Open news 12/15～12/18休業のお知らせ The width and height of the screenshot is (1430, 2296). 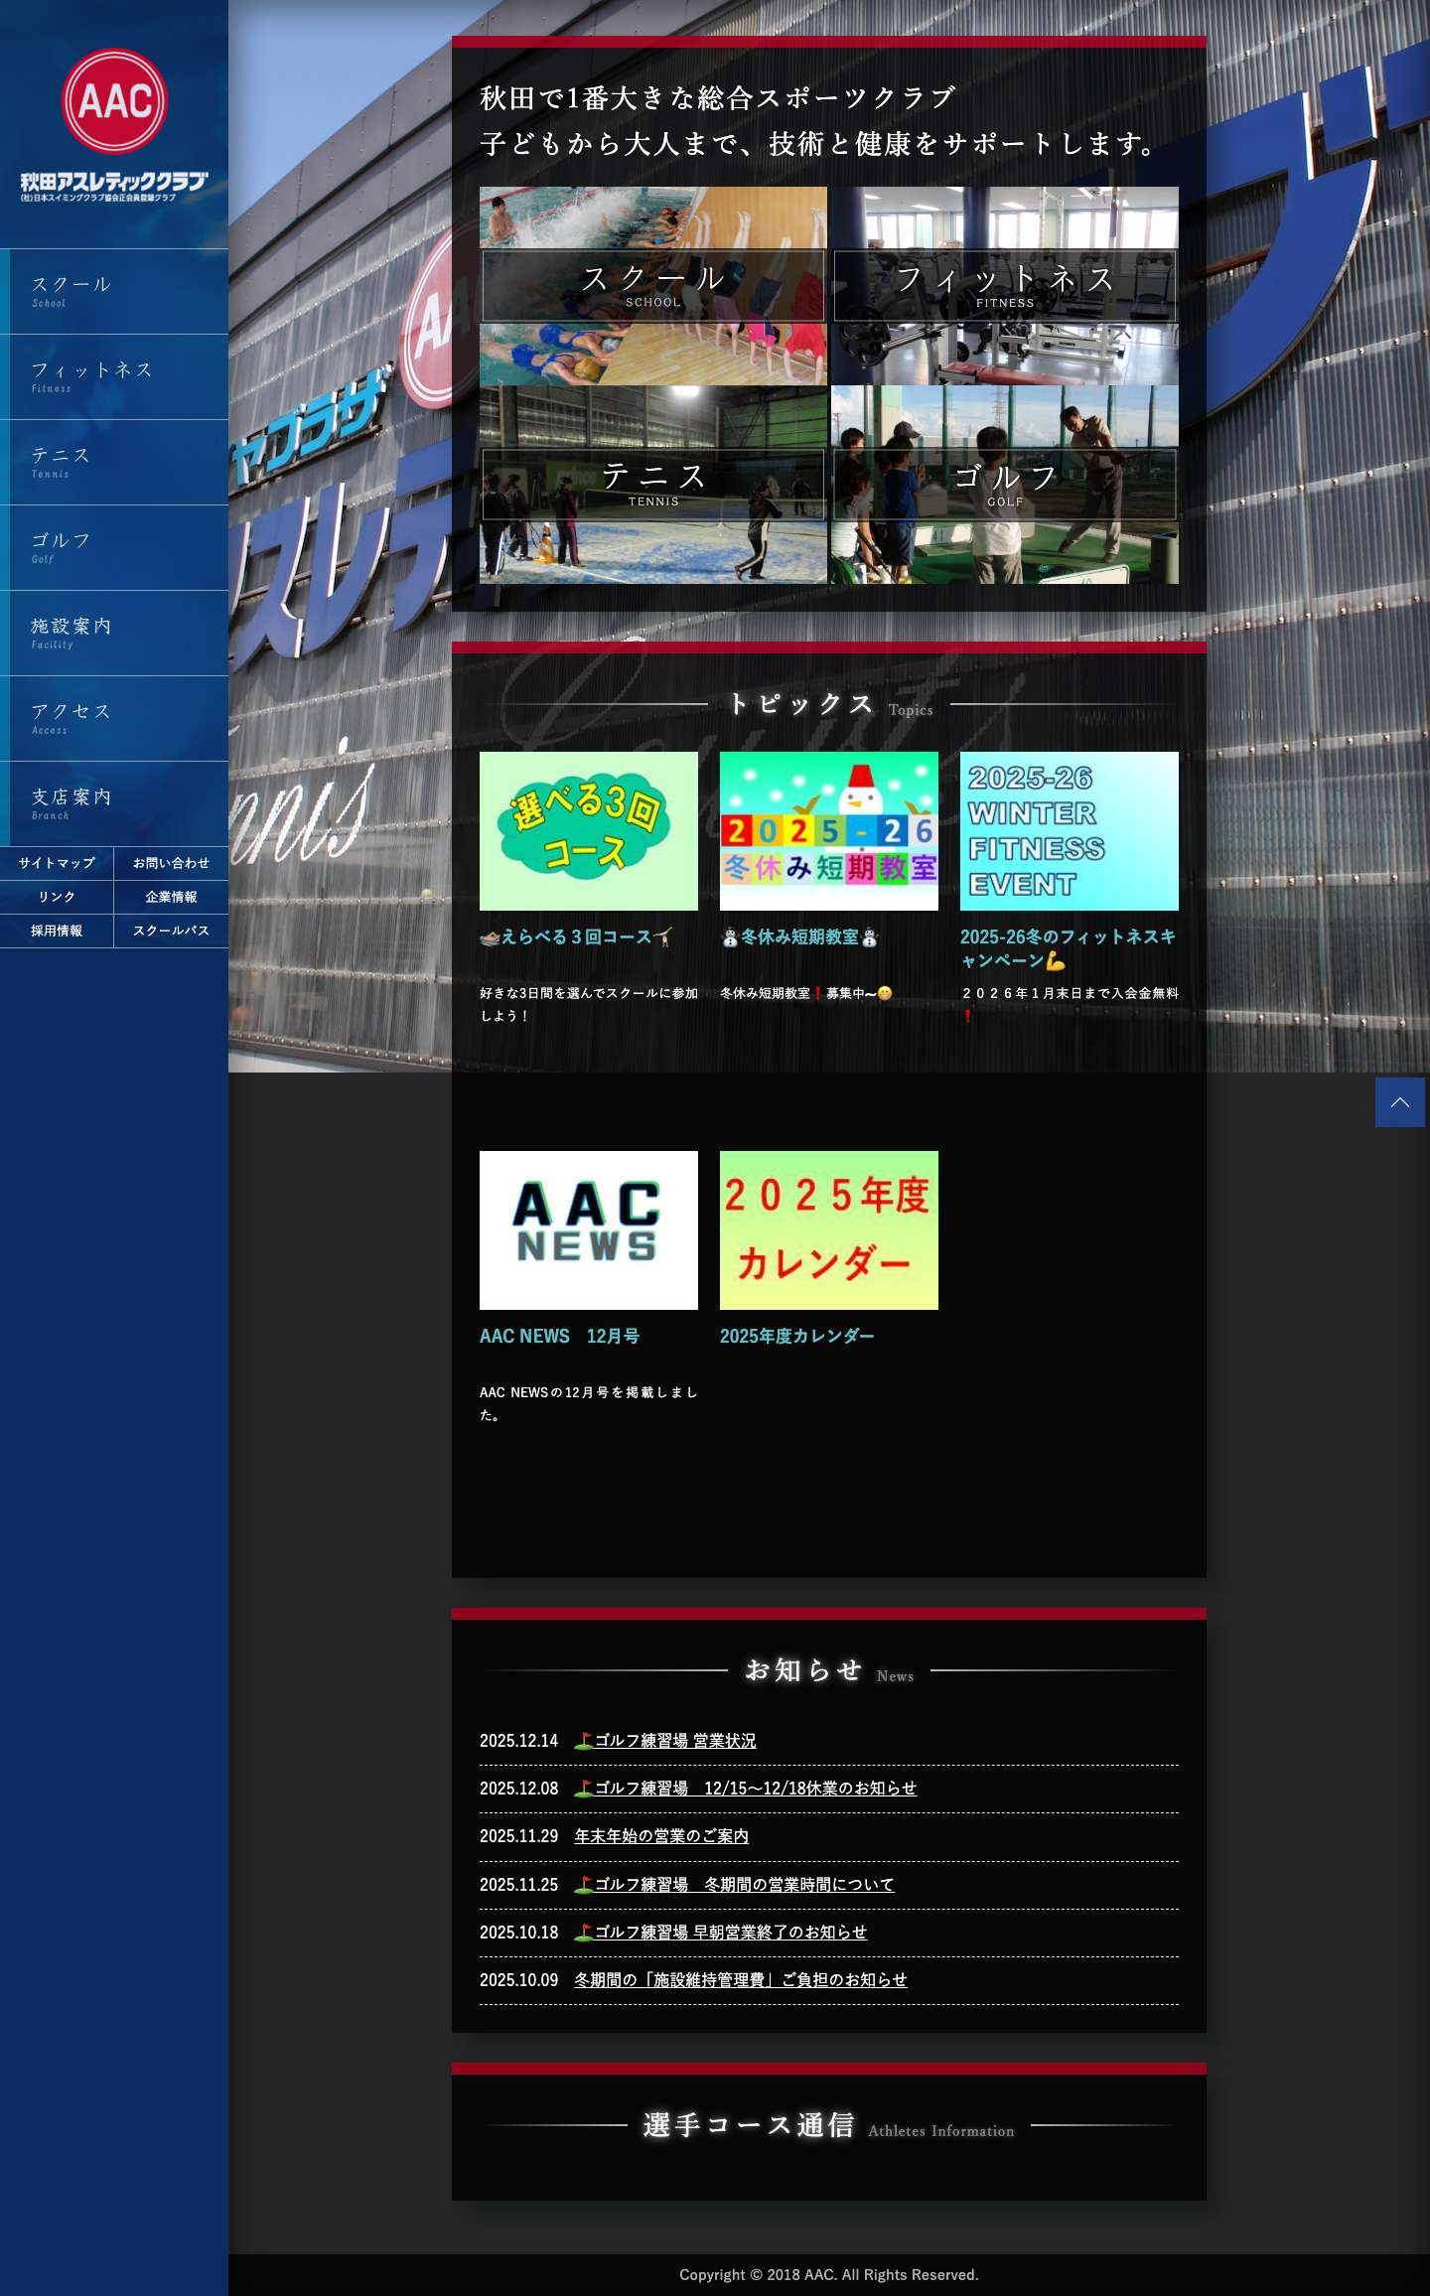[745, 1789]
